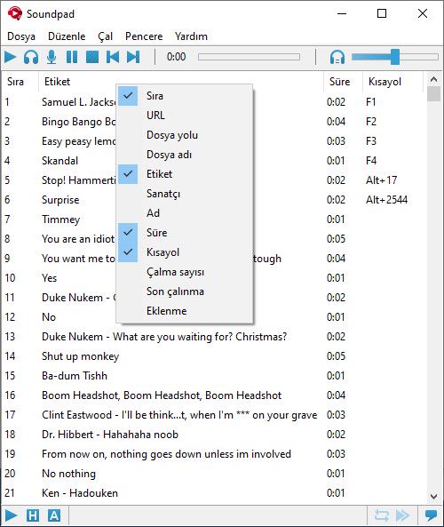
Task: Enable Dosya adı column option
Action: 185,155
